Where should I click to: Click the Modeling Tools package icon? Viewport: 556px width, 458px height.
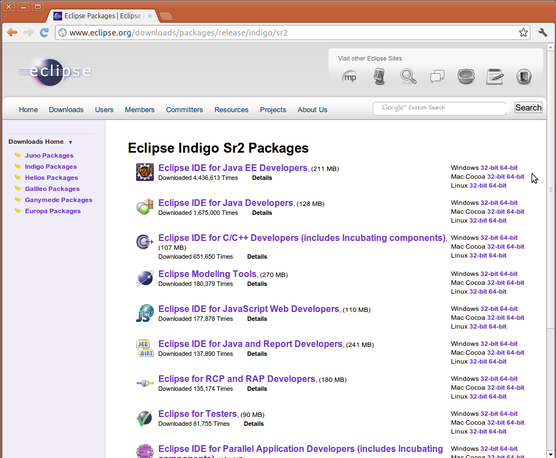coord(144,278)
